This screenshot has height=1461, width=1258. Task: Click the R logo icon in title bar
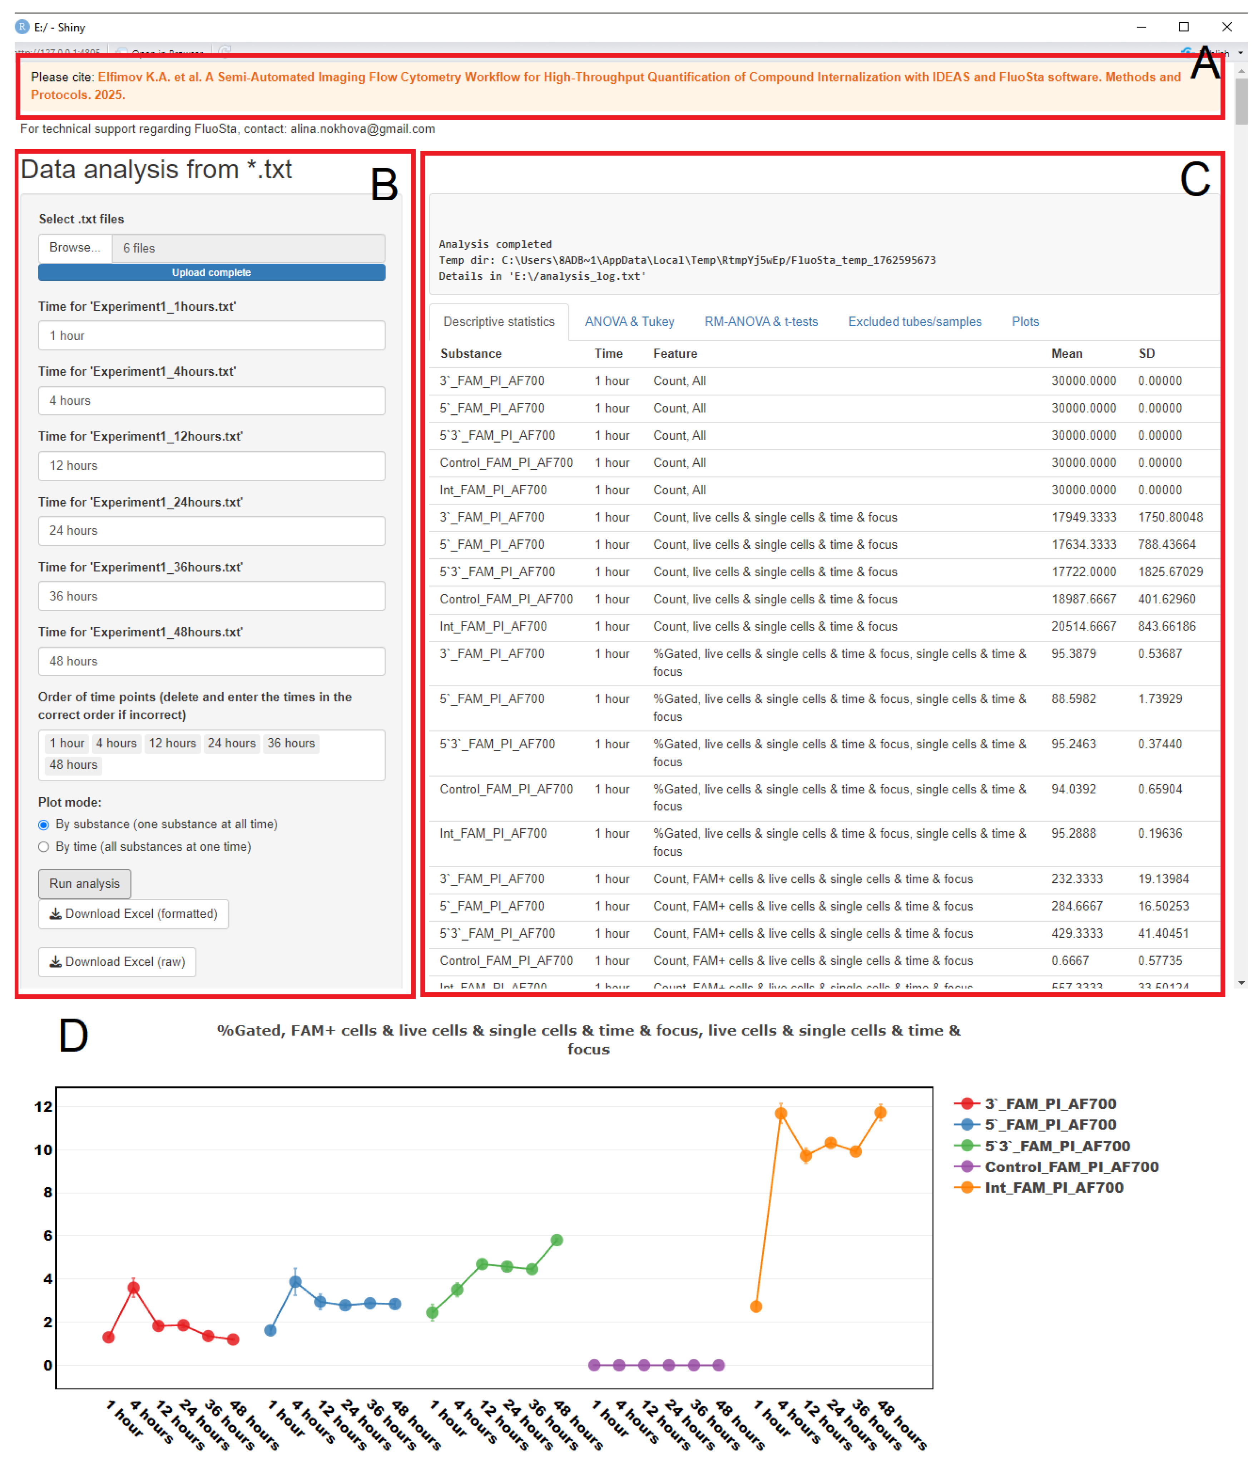pyautogui.click(x=22, y=27)
